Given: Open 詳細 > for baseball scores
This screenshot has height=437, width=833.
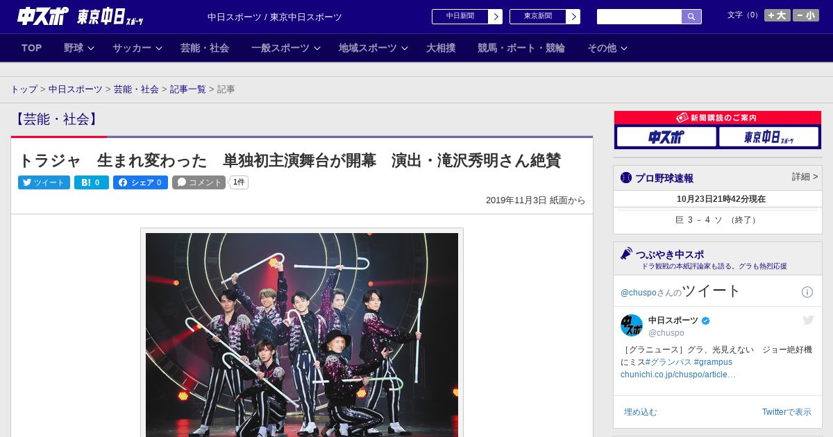Looking at the screenshot, I should 805,177.
